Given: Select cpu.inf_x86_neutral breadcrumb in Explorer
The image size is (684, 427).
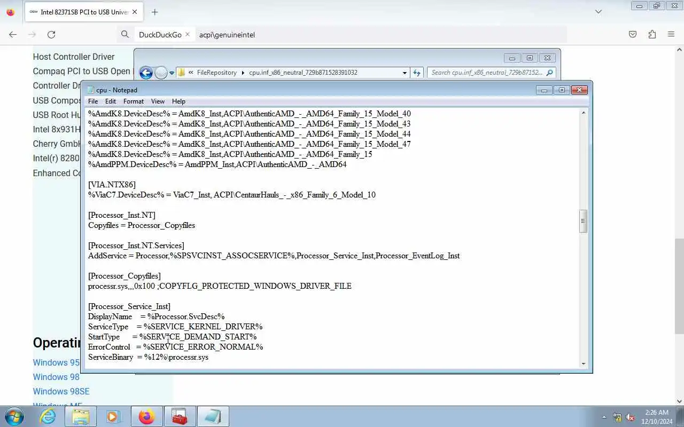Looking at the screenshot, I should point(303,73).
